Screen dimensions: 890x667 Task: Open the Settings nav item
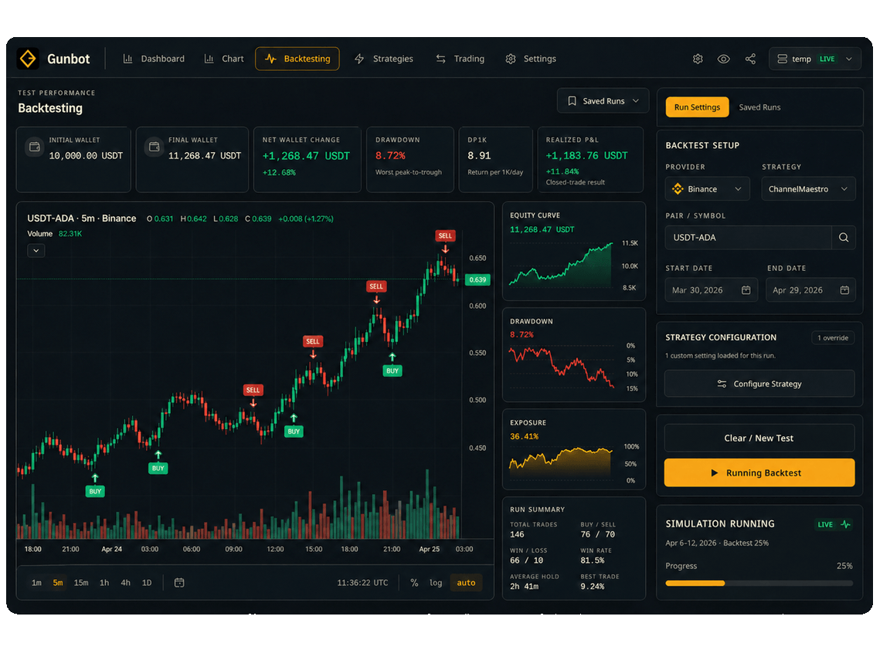pos(532,59)
